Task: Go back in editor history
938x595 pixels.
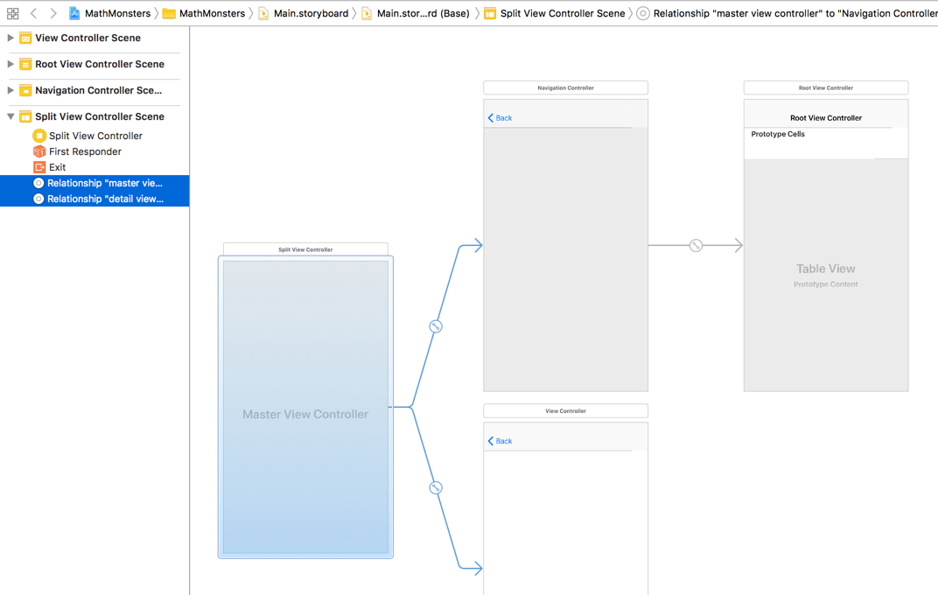Action: 33,13
